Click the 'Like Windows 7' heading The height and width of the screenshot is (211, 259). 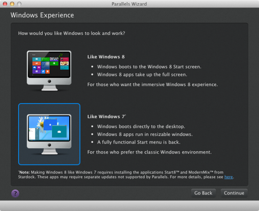106,116
